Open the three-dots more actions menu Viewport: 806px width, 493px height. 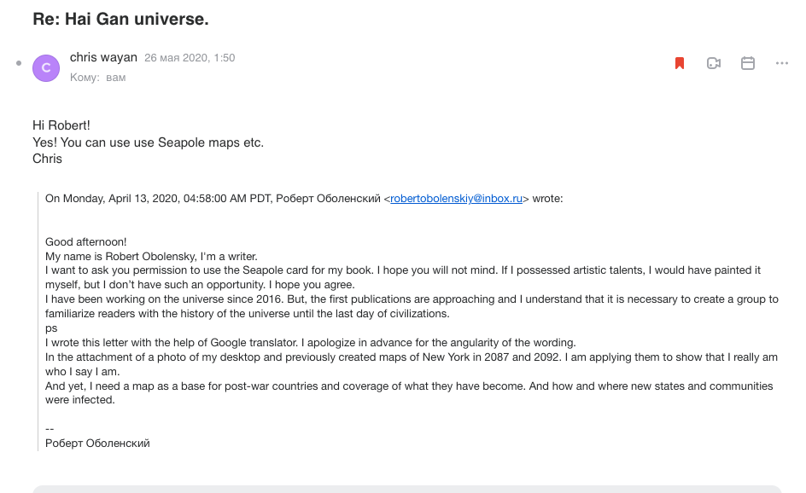tap(782, 63)
